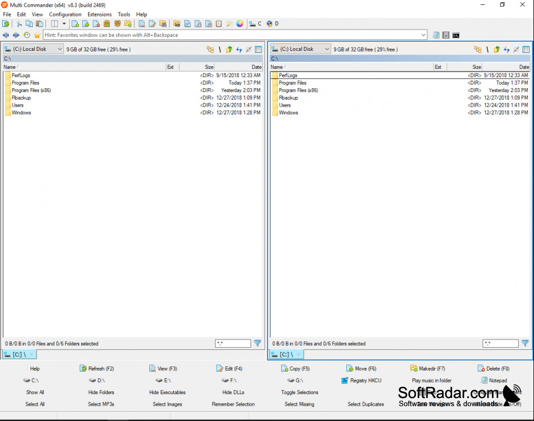Click the Copy (F5) button
Screen dimensions: 534x421
coord(295,368)
